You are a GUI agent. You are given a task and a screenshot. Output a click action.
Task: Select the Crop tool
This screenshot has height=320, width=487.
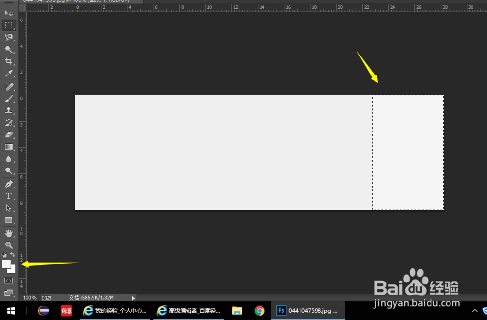click(9, 61)
